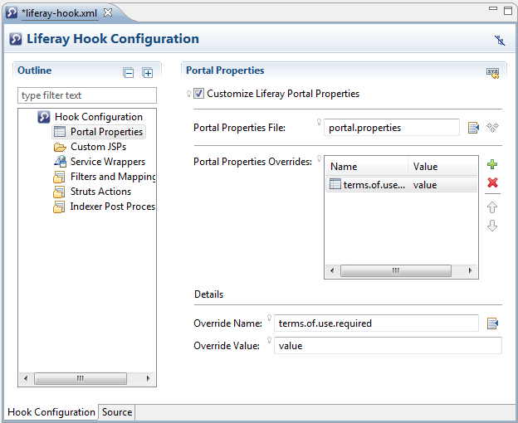Open Struts Actions node in outline
Screen dimensions: 518x423
click(100, 192)
